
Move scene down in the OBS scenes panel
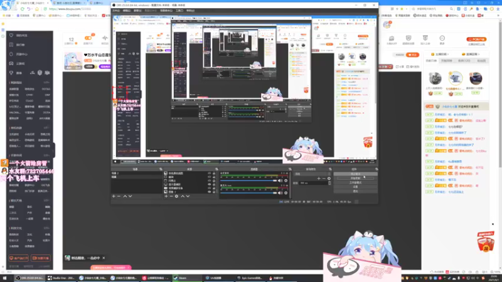click(130, 196)
